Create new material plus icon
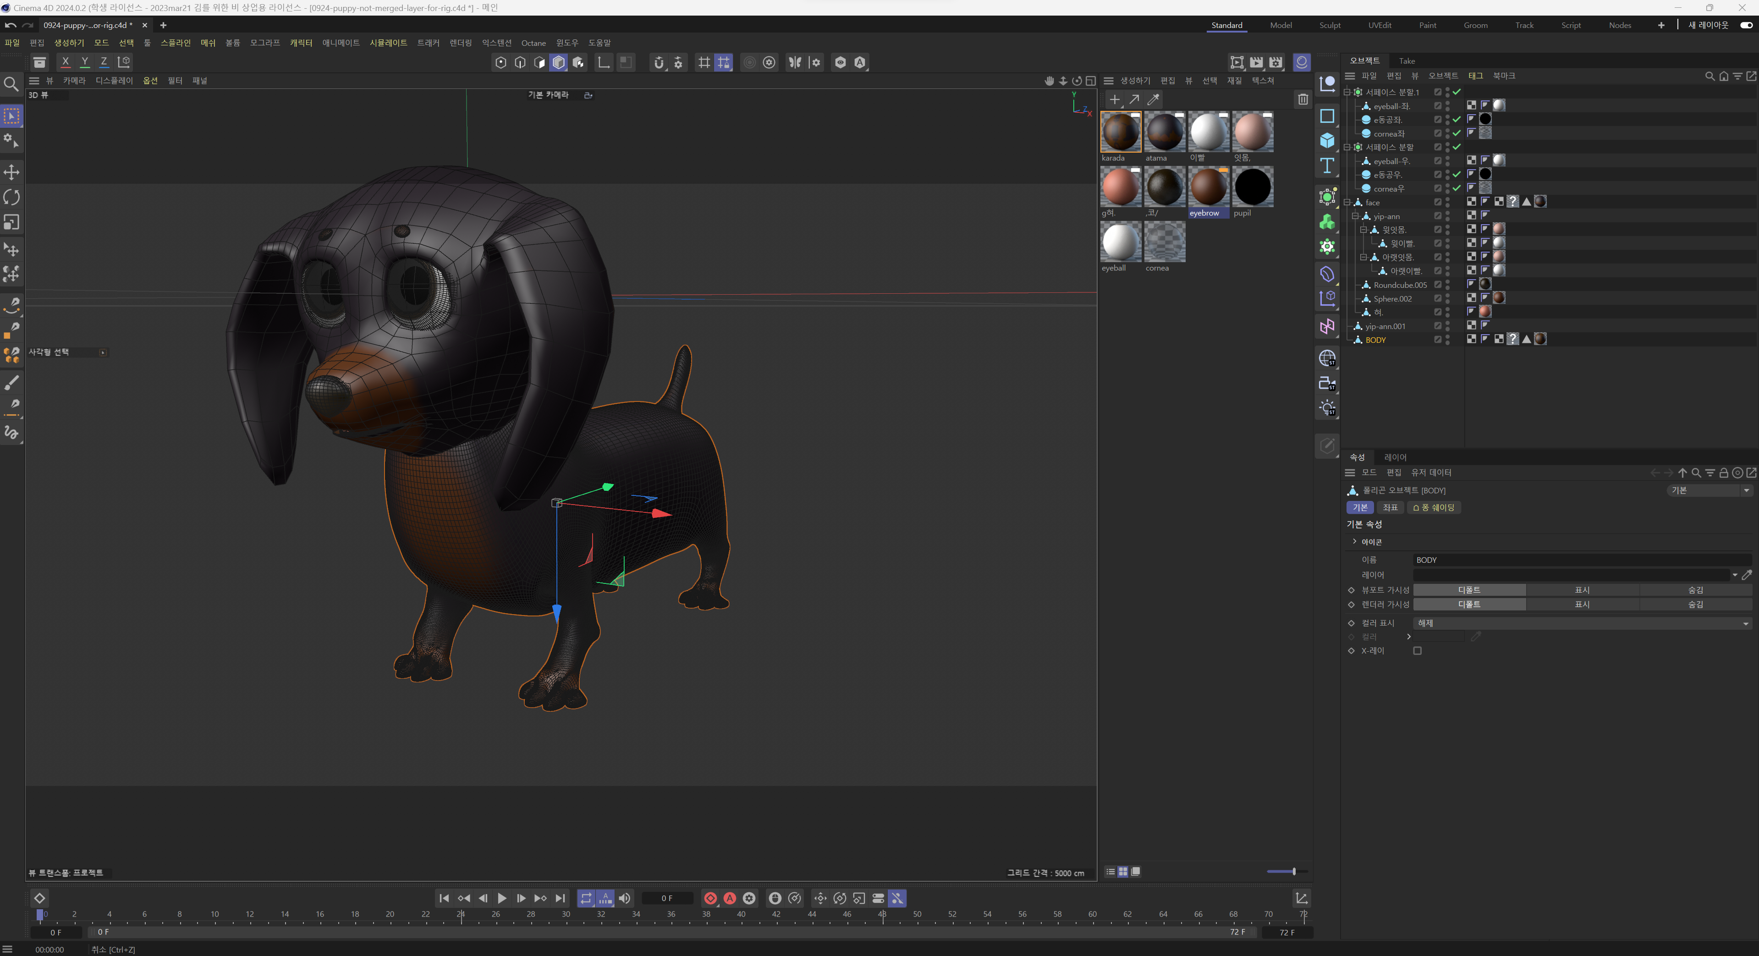The height and width of the screenshot is (956, 1759). click(1115, 100)
